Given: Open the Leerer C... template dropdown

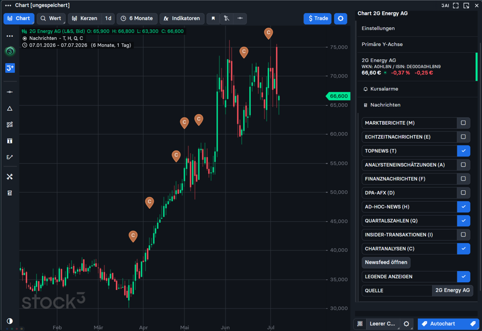Looking at the screenshot, I should [x=383, y=324].
